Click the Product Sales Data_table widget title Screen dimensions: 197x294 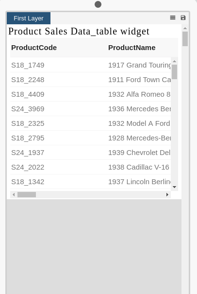click(x=79, y=31)
